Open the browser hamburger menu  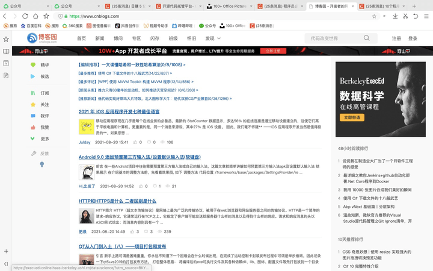(426, 16)
